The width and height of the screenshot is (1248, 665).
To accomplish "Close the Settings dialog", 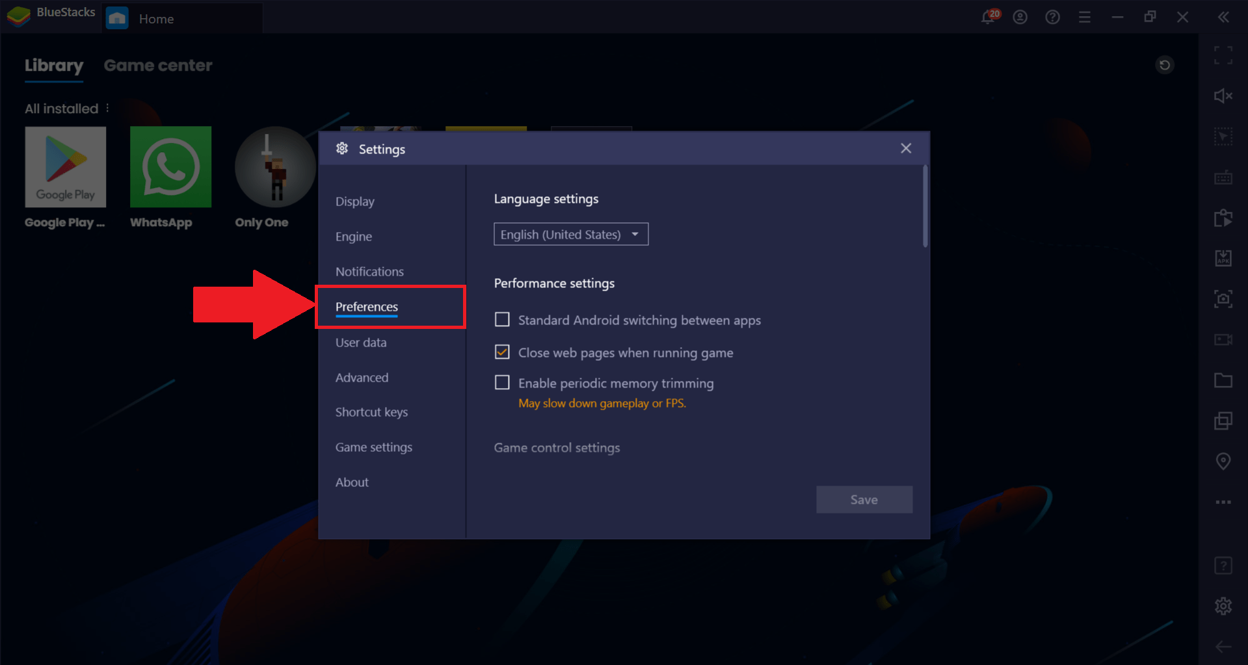I will tap(906, 148).
